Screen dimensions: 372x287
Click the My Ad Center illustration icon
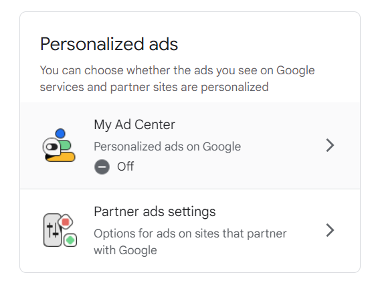click(x=59, y=145)
